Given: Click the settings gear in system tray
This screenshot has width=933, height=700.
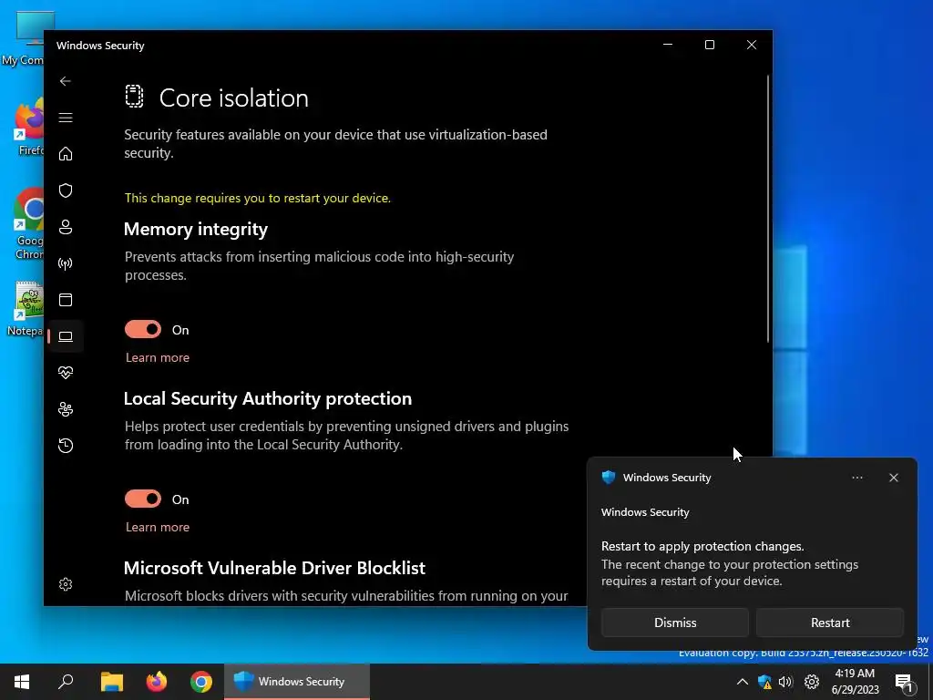Looking at the screenshot, I should (x=812, y=682).
